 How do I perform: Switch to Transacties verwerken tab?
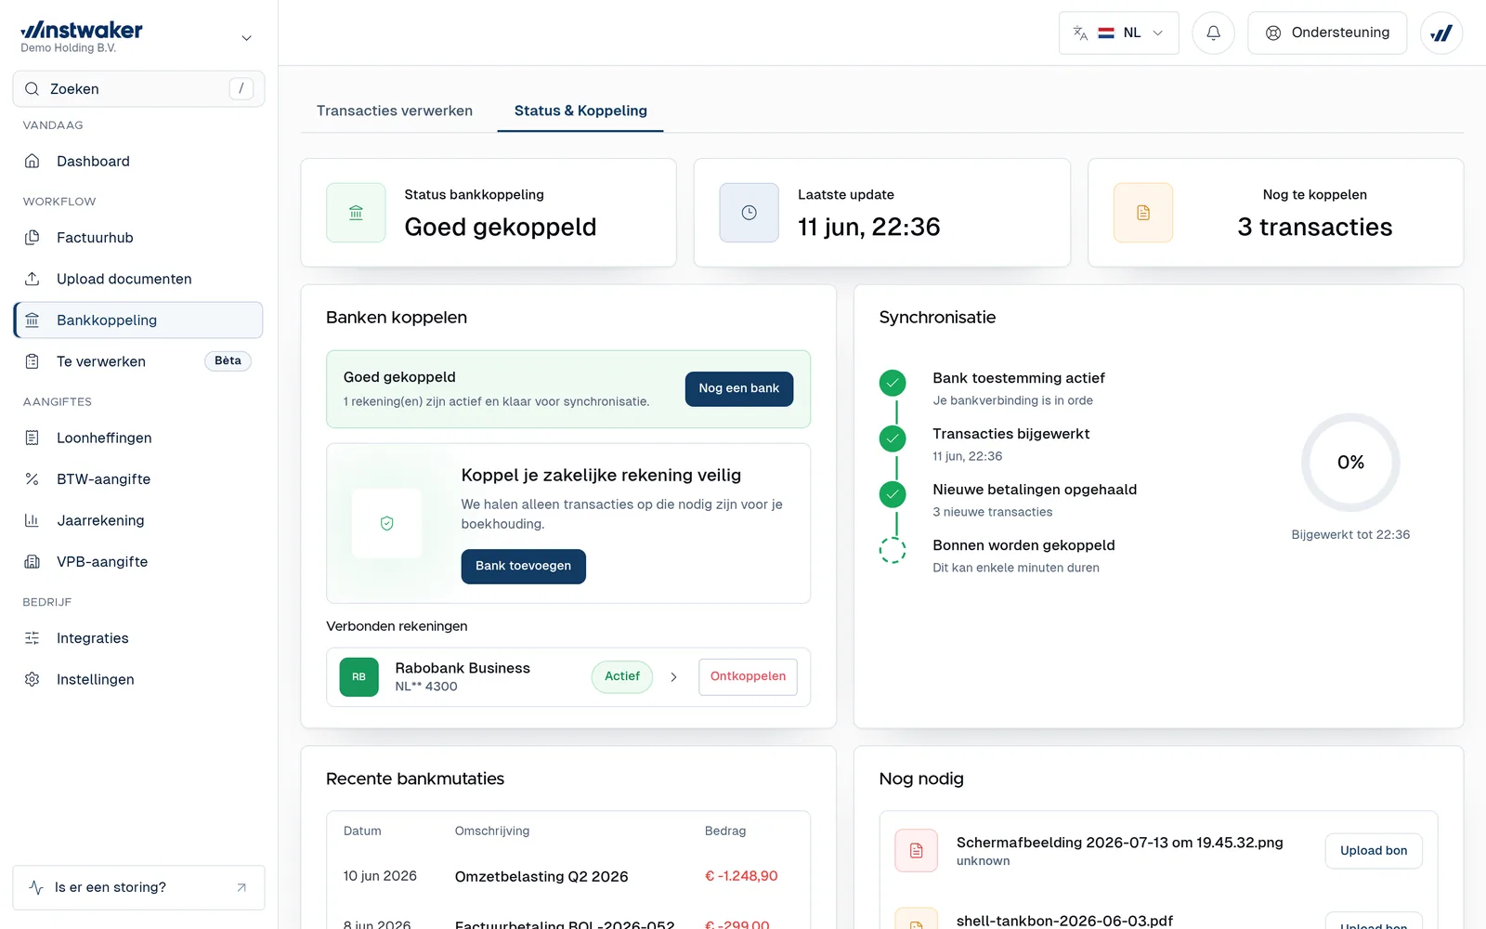(x=395, y=111)
